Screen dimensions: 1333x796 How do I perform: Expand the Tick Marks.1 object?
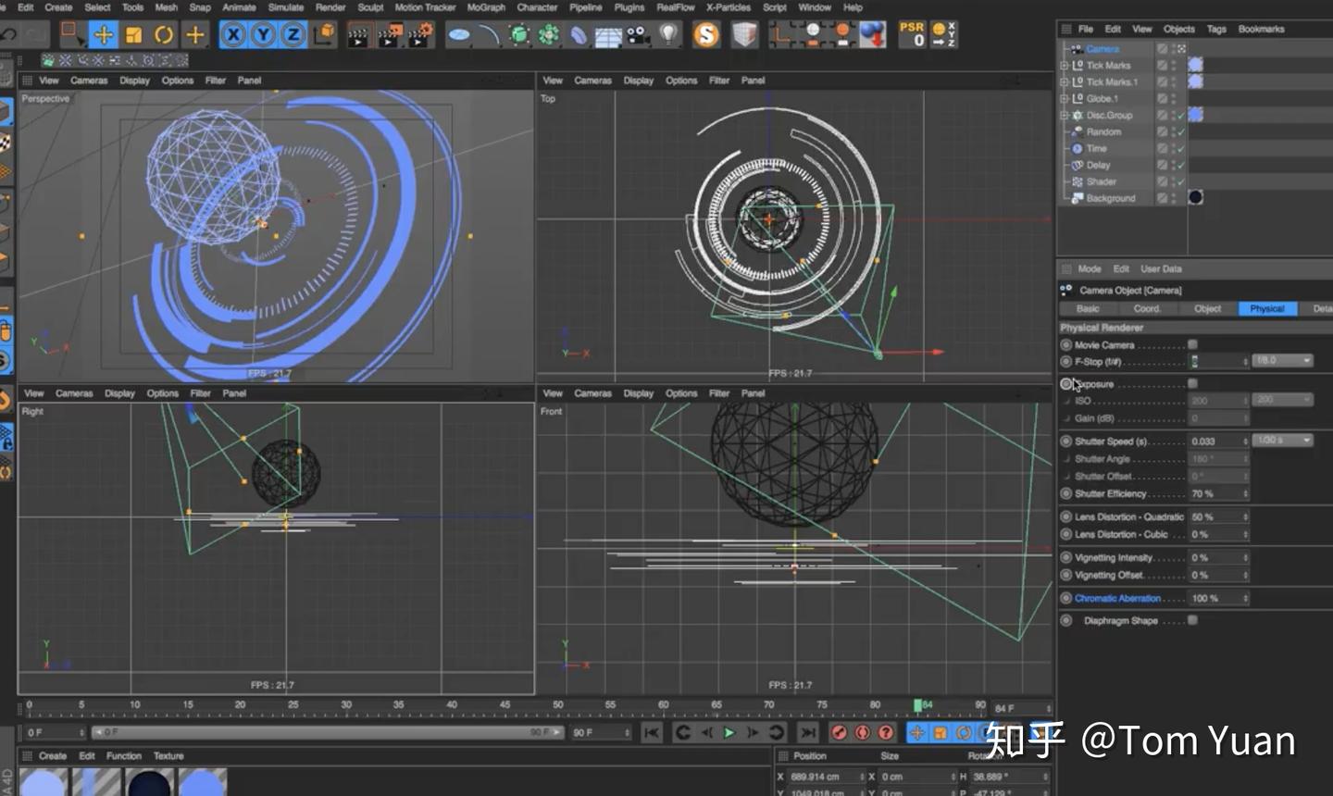click(x=1065, y=82)
